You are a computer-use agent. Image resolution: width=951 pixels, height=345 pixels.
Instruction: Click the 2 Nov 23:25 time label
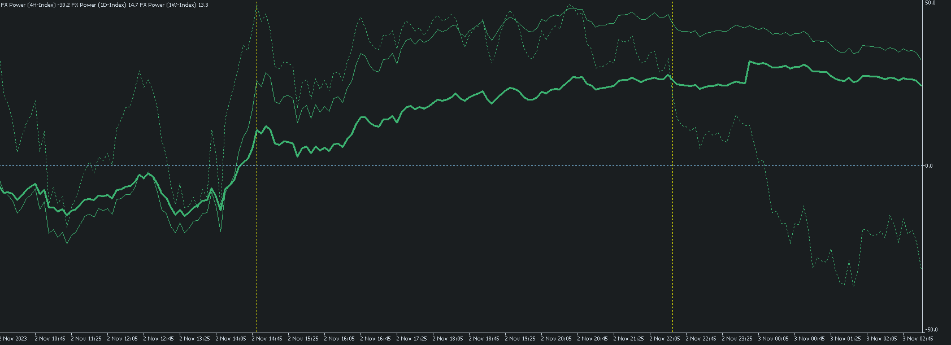pyautogui.click(x=737, y=339)
